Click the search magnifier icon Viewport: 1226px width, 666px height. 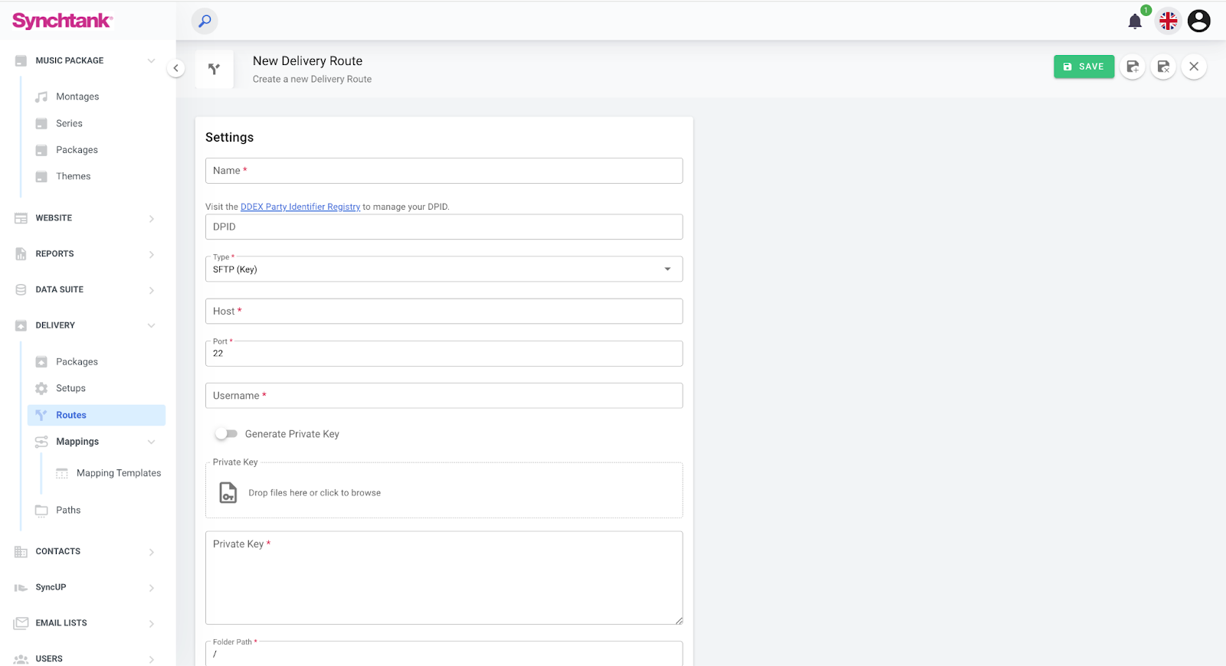[205, 21]
